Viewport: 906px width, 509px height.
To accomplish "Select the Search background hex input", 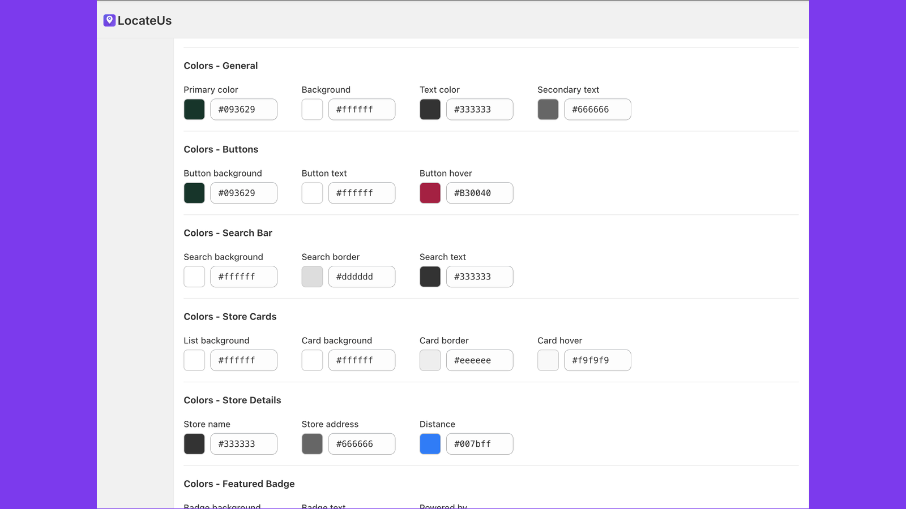I will click(243, 277).
